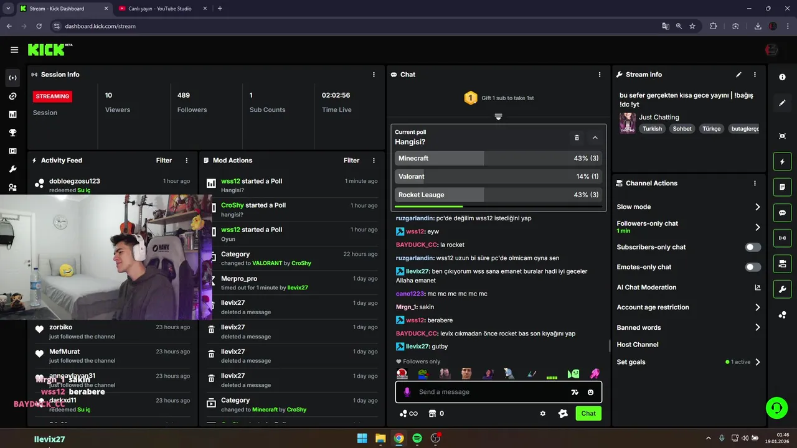The image size is (797, 448).
Task: Open the wrench settings icon in left sidebar
Action: (x=12, y=169)
